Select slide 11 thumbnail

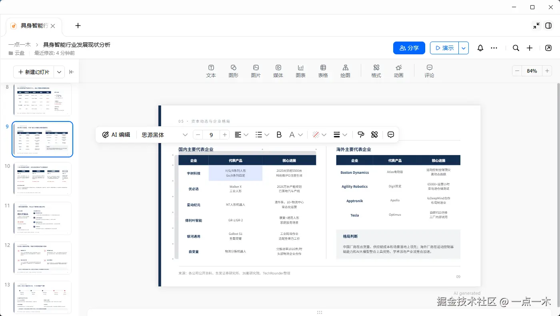(42, 218)
